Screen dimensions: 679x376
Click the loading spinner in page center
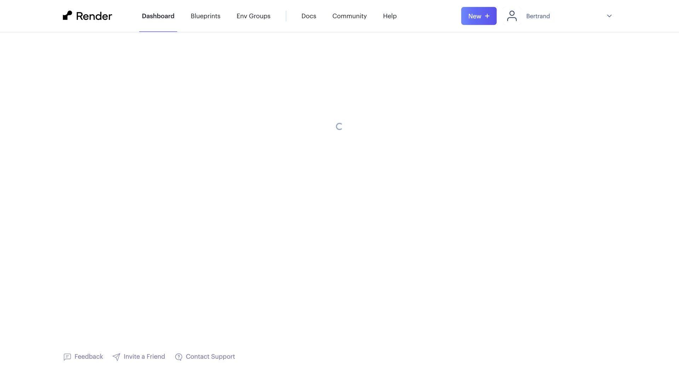coord(339,126)
